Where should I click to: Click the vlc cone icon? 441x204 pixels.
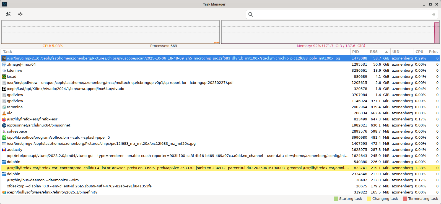(x=4, y=113)
